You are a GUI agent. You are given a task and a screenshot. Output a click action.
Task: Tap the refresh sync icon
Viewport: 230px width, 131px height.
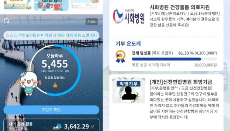pyautogui.click(x=6, y=21)
